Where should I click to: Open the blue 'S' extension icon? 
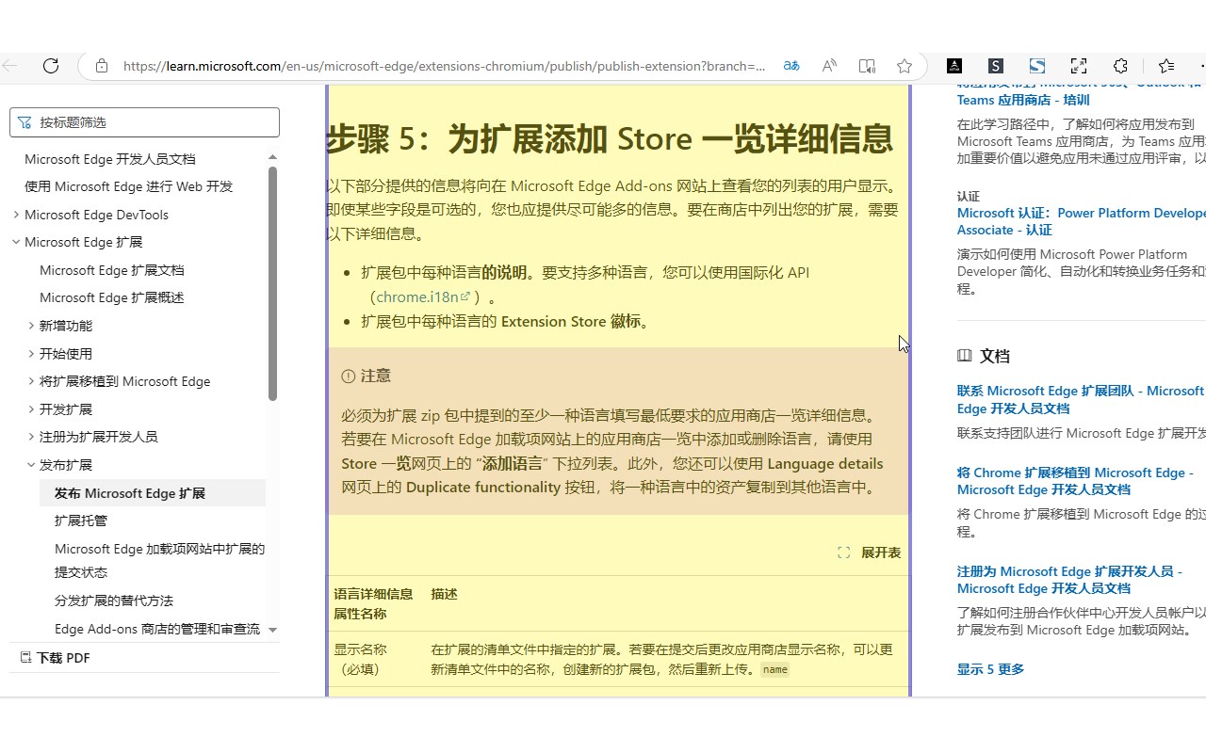[x=1037, y=66]
